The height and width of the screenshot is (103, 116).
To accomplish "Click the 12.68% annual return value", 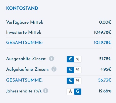I will 105,91.
